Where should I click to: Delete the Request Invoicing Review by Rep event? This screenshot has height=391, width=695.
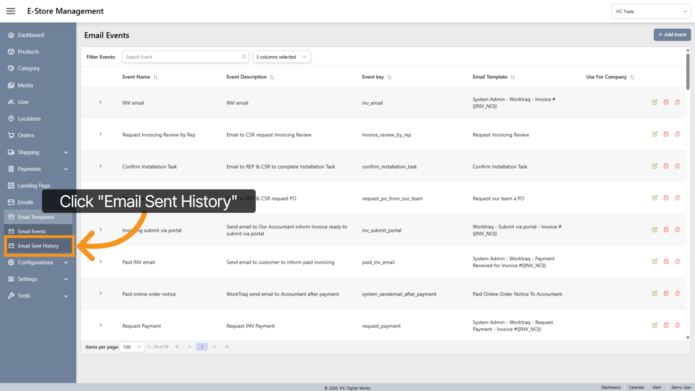(x=666, y=134)
